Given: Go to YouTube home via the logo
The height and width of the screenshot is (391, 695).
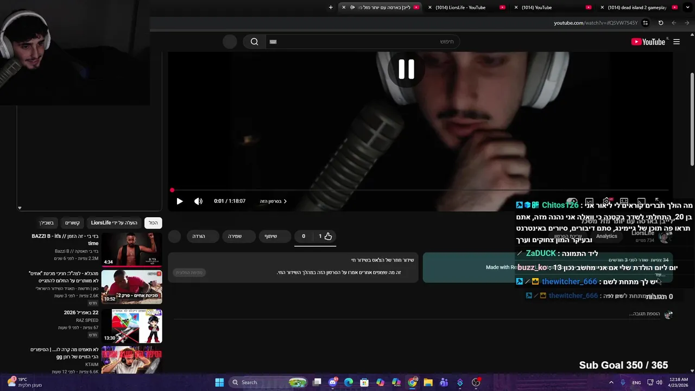Looking at the screenshot, I should pyautogui.click(x=648, y=42).
